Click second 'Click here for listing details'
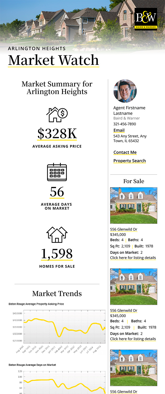Image resolution: width=165 pixels, height=394 pixels. tap(133, 339)
